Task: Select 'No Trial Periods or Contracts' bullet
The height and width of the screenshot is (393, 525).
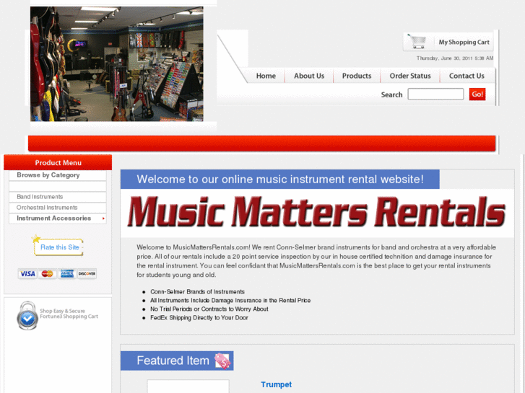Action: click(x=209, y=309)
